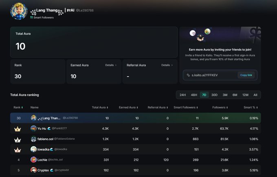This screenshot has width=277, height=177.
Task: Sort table by Referral Aura column
Action: 158,107
